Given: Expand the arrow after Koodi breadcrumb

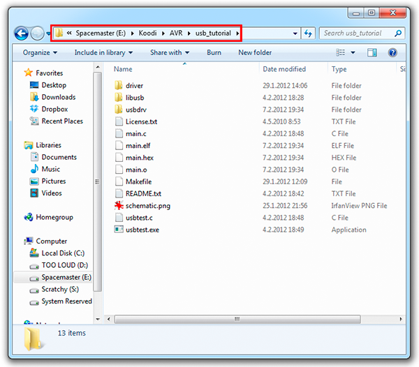Looking at the screenshot, I should coord(163,33).
